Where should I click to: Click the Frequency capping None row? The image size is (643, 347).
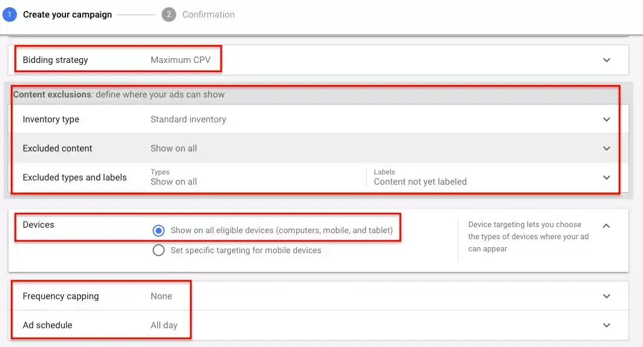coord(318,296)
